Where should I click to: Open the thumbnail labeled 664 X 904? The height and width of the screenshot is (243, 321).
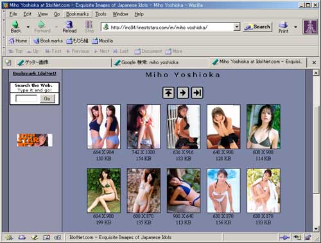[104, 127]
